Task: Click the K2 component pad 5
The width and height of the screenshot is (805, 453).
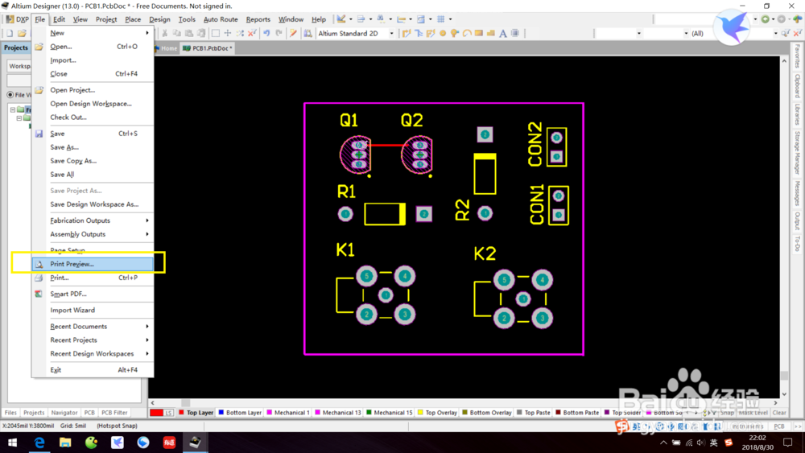Action: pos(504,280)
